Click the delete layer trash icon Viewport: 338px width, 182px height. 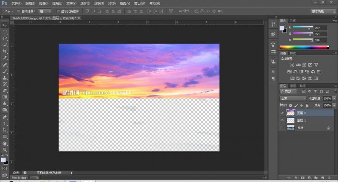click(329, 178)
